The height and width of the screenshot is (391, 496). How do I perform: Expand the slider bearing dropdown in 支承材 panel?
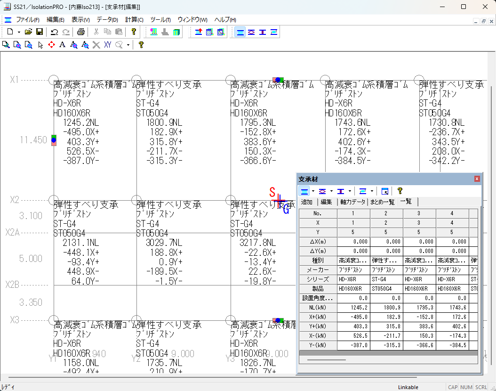pyautogui.click(x=372, y=191)
